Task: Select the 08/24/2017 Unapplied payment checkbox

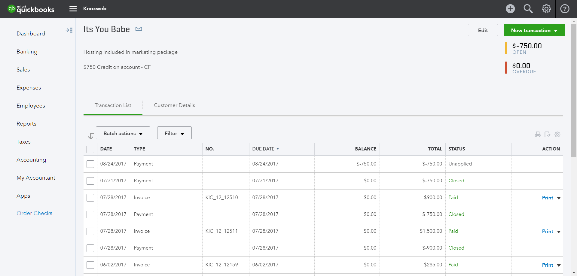Action: tap(90, 164)
